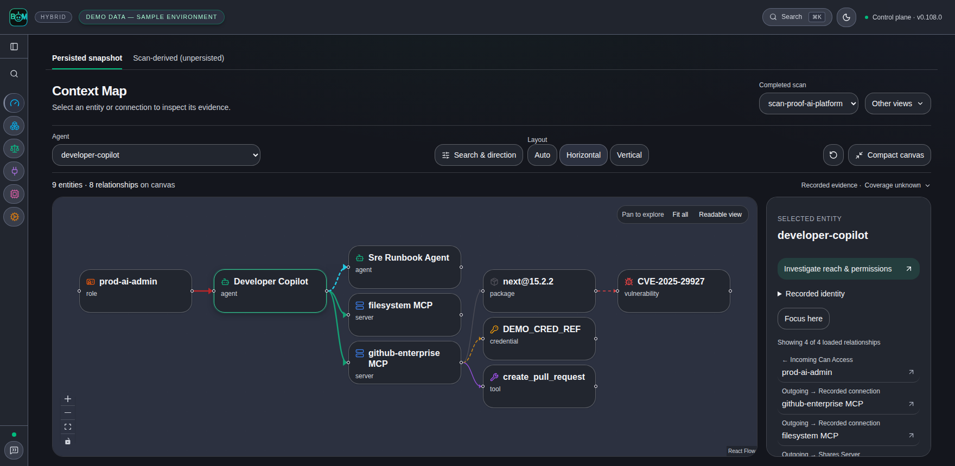
Task: Click the DEMO DATA — SAMPLE ENVIRONMENT badge
Action: pyautogui.click(x=151, y=17)
